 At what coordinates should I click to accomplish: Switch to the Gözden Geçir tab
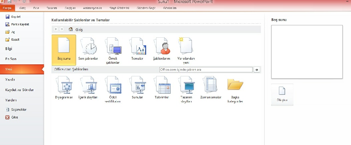click(x=146, y=8)
